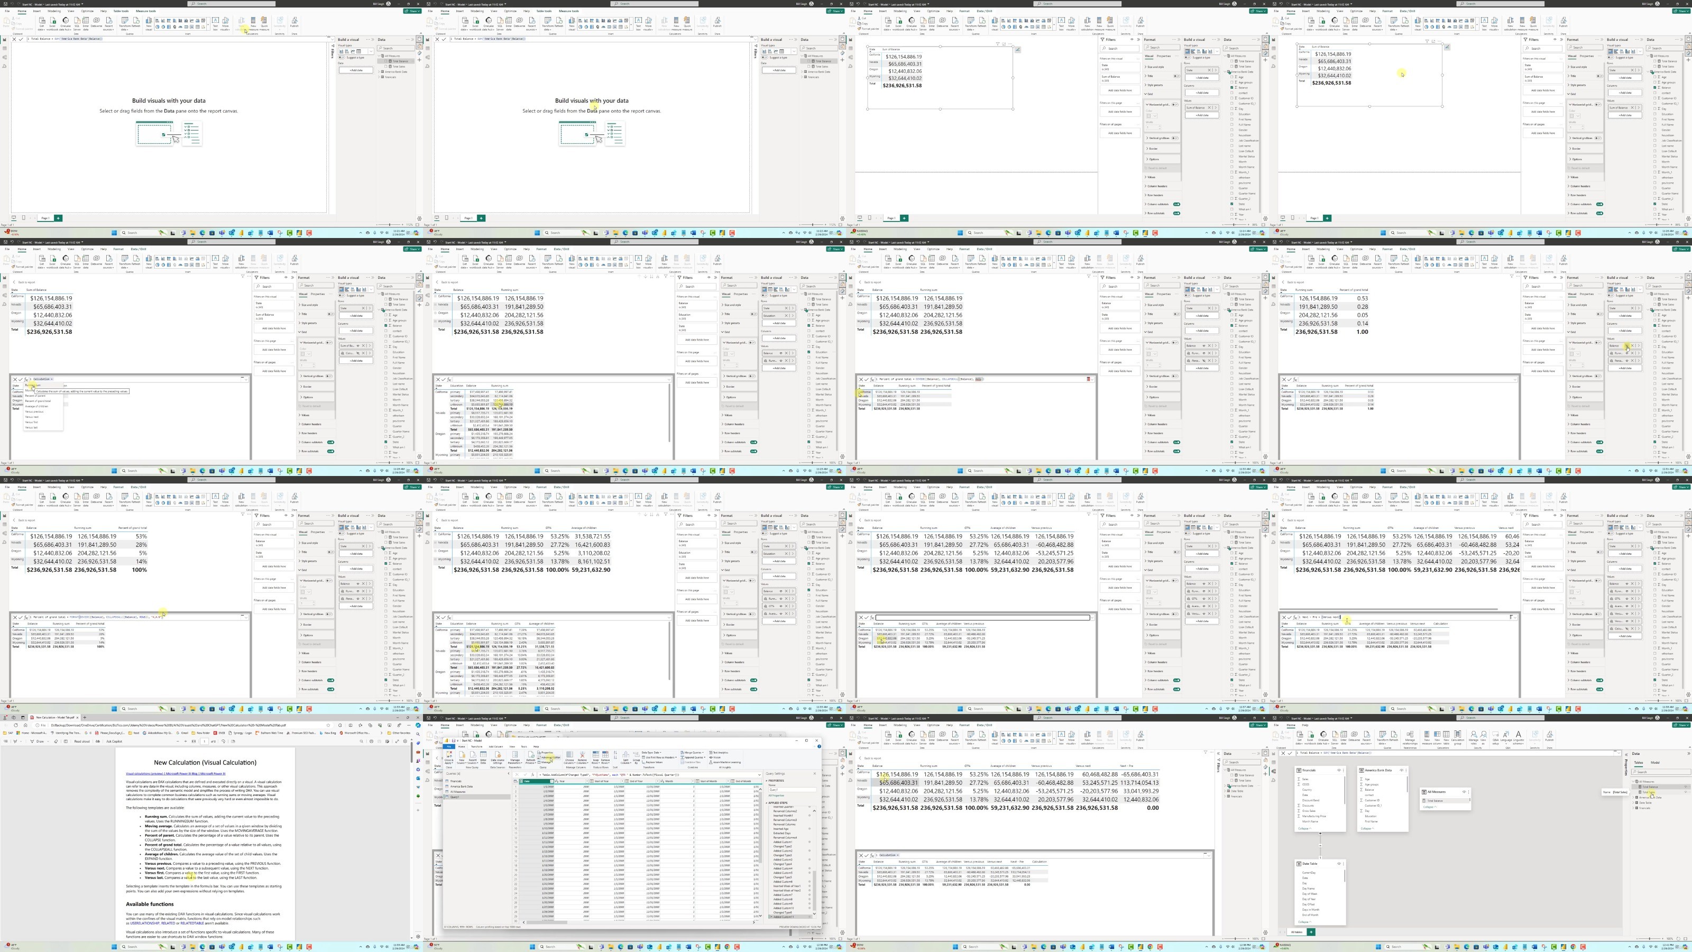Toggle visibility eye on financials table card
Viewport: 1692px width, 952px height.
[x=1339, y=771]
